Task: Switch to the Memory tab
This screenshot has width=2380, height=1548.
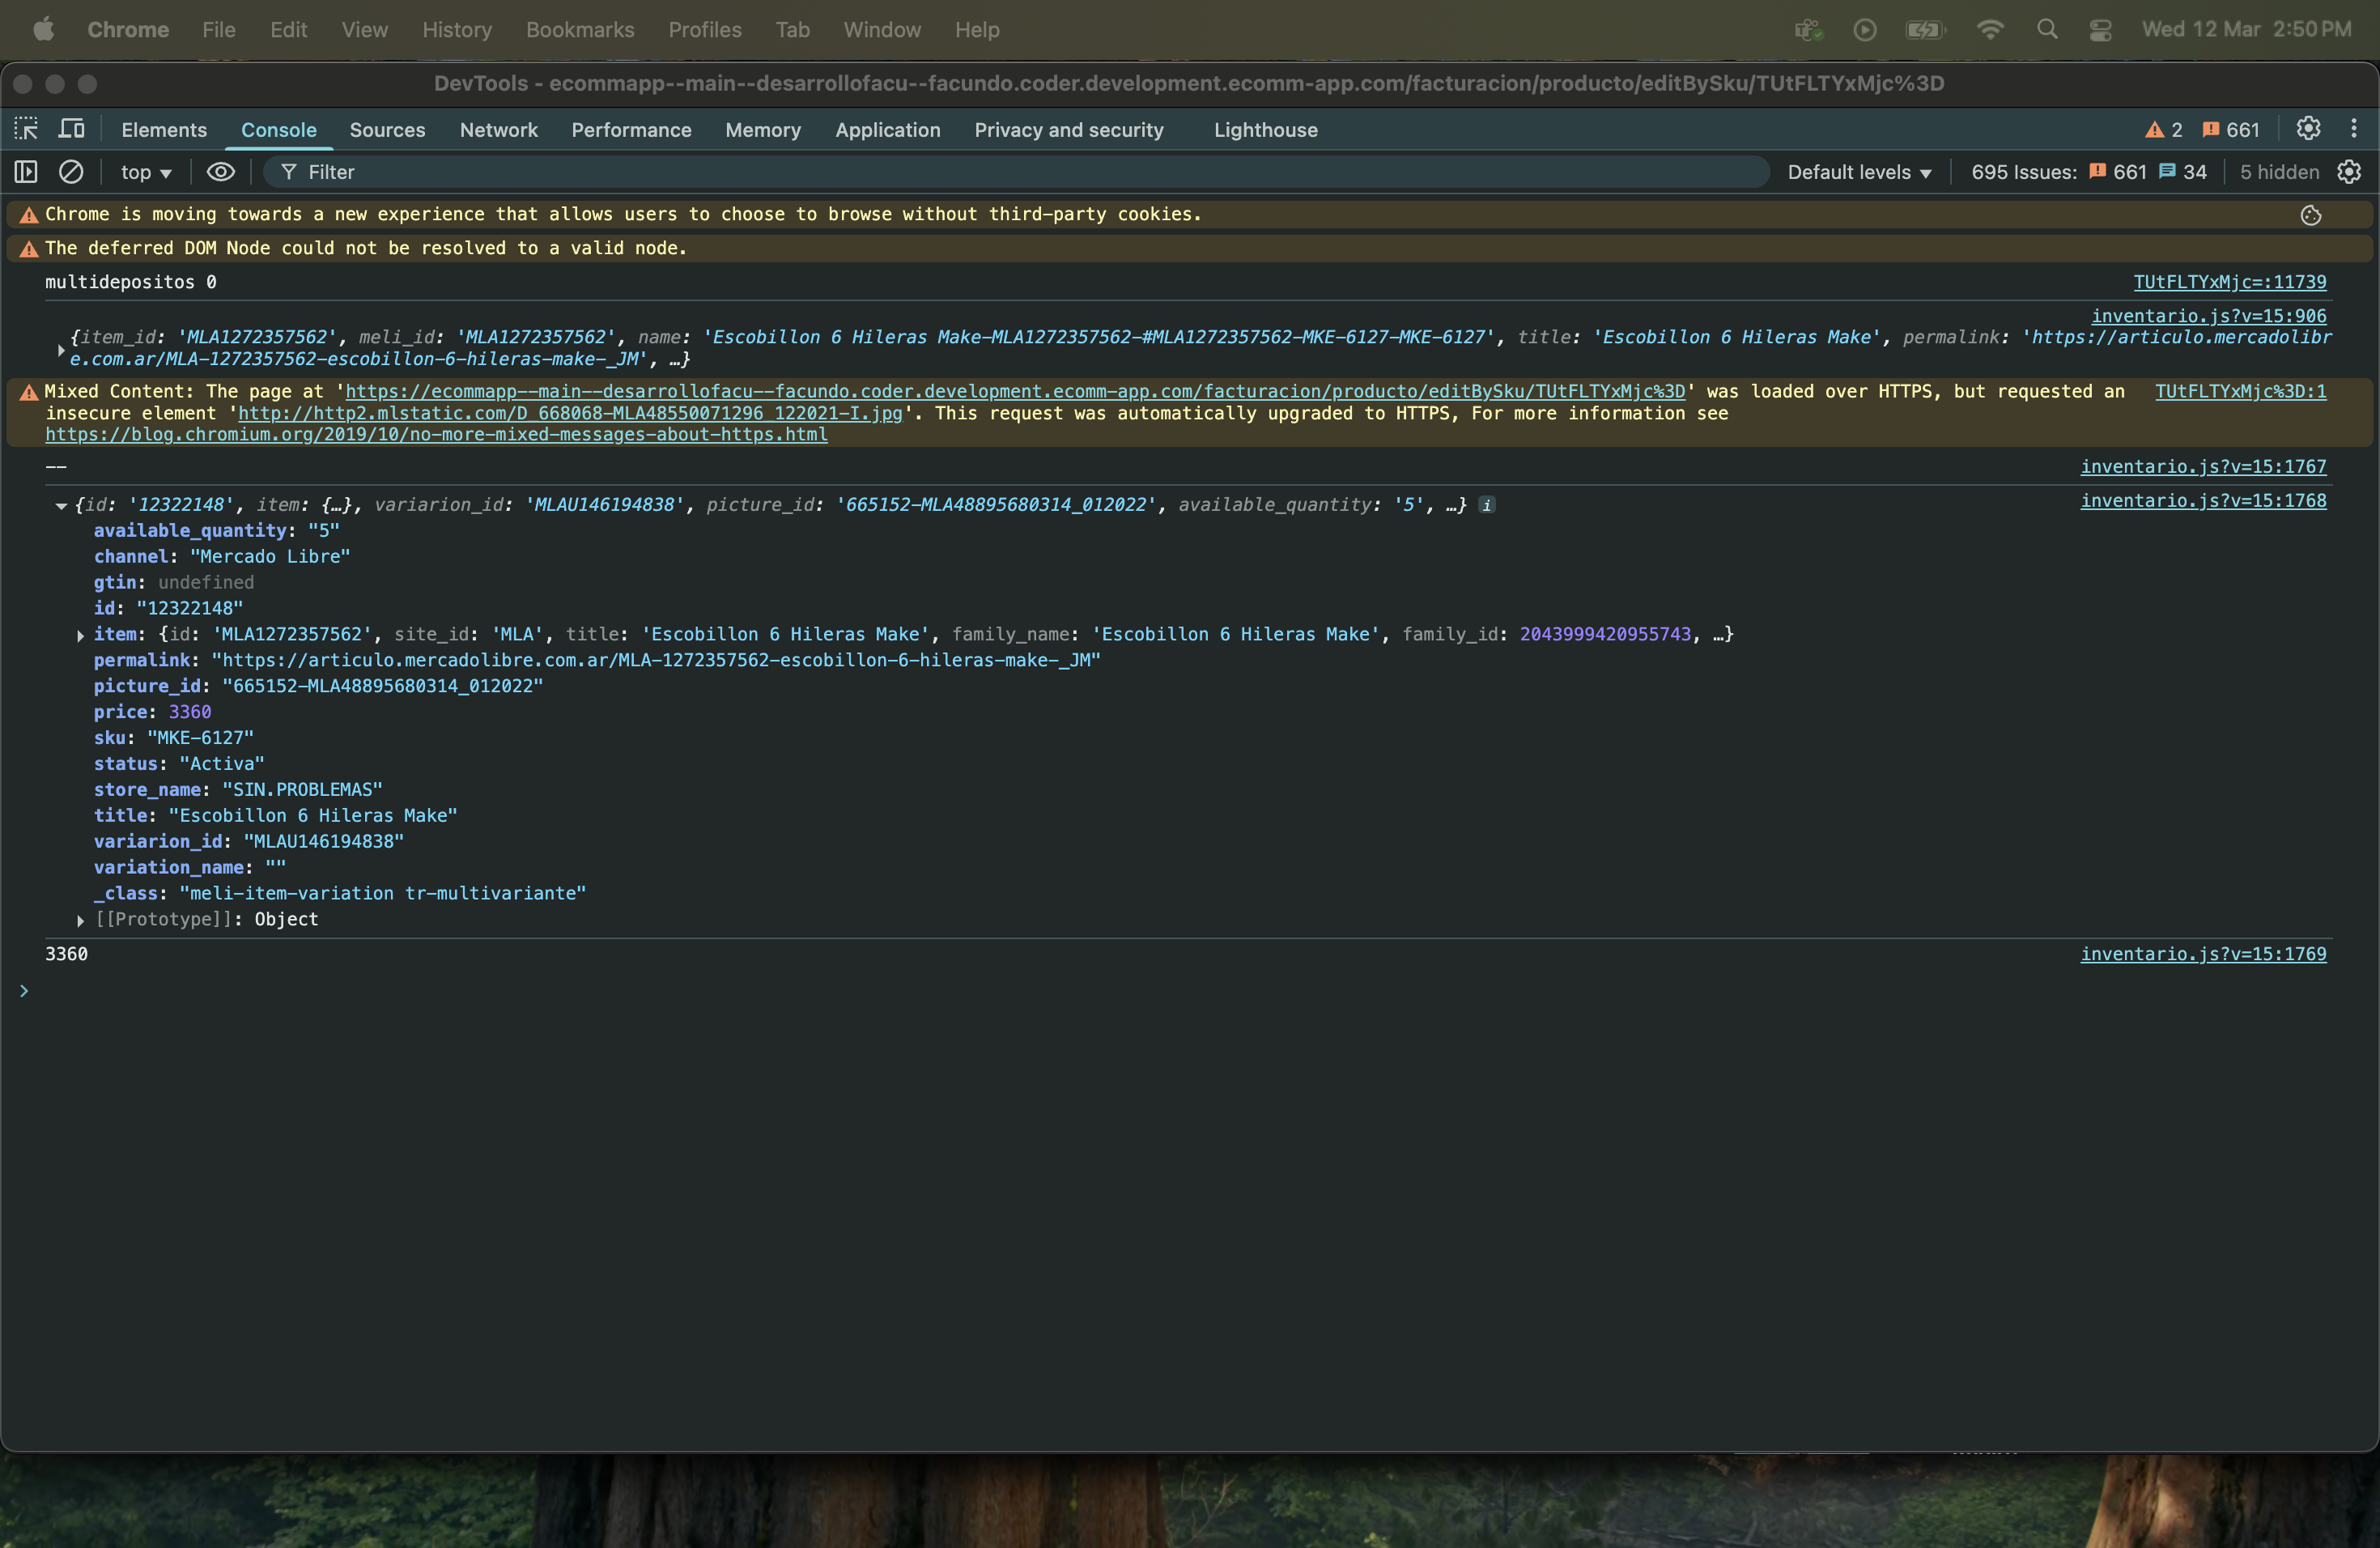Action: [x=763, y=130]
